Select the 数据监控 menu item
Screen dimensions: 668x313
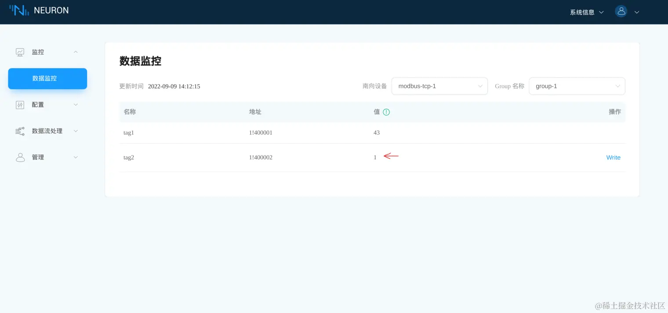(47, 79)
